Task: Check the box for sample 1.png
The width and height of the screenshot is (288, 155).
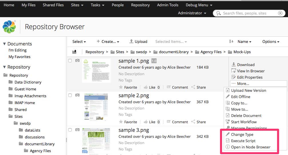Action: (x=70, y=61)
